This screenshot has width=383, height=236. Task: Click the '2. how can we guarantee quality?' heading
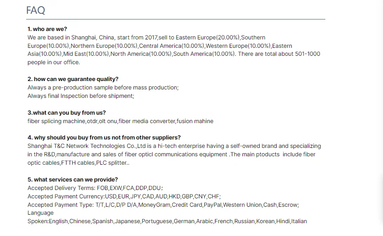click(73, 79)
